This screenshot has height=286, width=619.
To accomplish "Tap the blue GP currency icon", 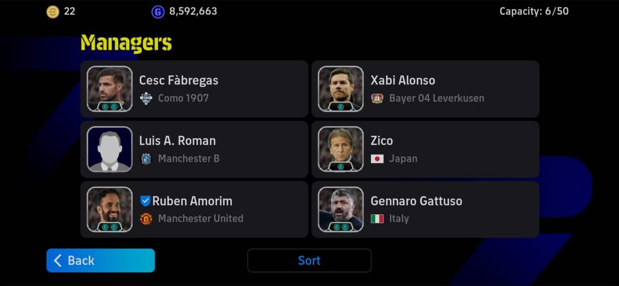I will click(158, 12).
